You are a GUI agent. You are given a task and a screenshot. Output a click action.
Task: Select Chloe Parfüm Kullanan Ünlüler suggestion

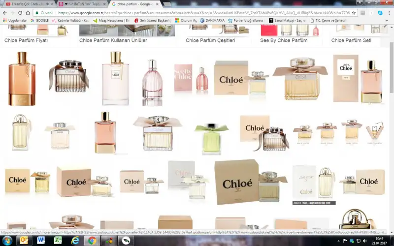click(113, 40)
